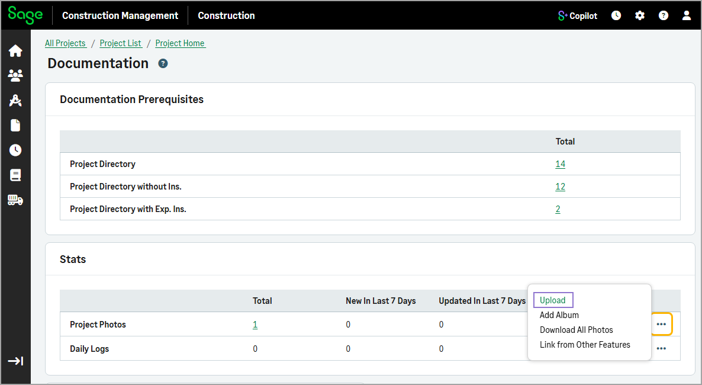Viewport: 702px width, 385px height.
Task: Open the book sidebar icon
Action: click(15, 175)
